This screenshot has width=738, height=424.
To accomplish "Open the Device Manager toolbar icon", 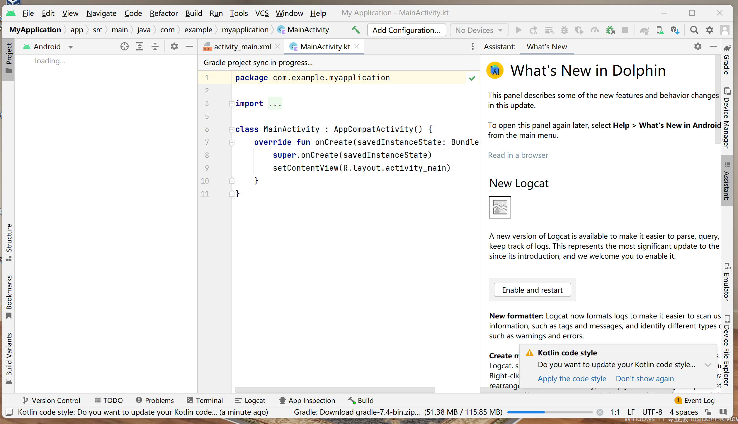I will 660,30.
